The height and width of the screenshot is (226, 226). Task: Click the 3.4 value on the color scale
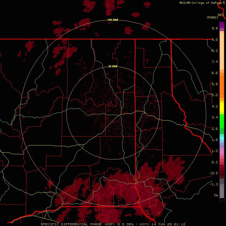pos(215,118)
